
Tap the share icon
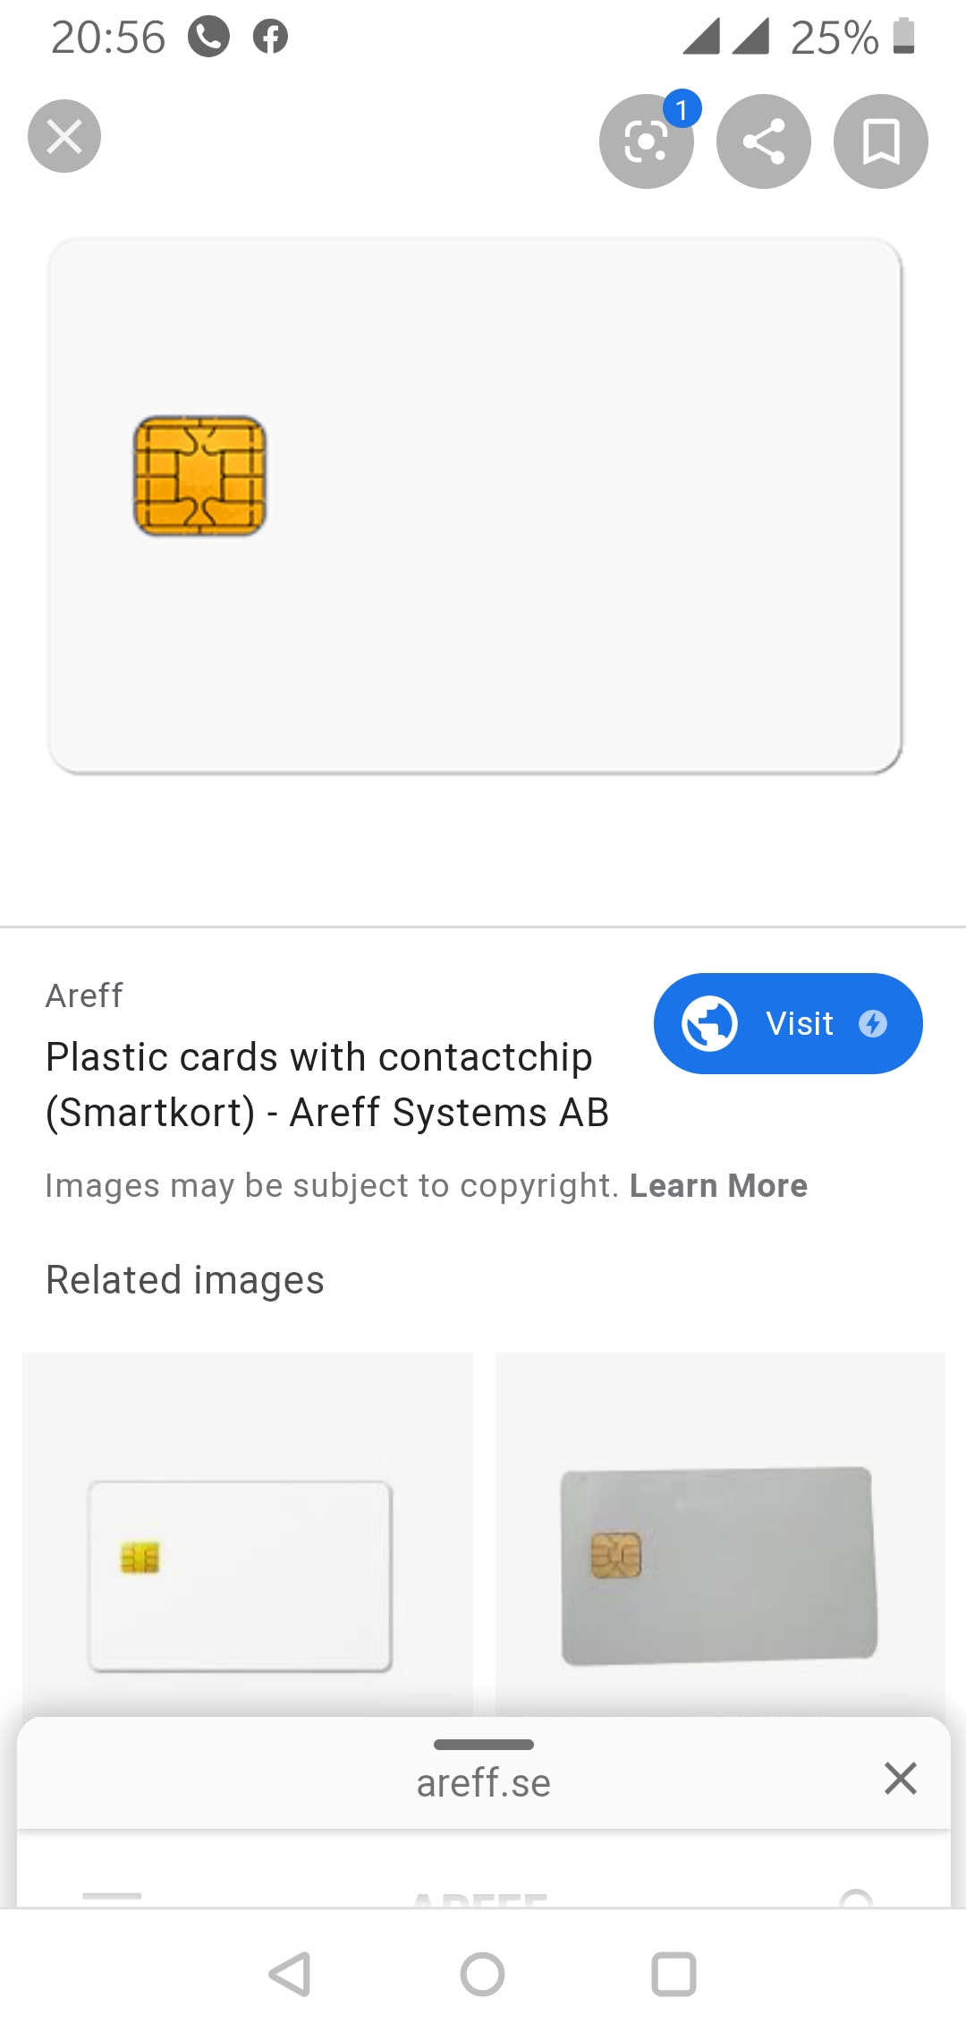click(x=764, y=141)
